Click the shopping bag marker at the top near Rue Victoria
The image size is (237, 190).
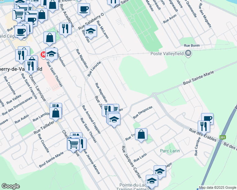tap(53, 5)
